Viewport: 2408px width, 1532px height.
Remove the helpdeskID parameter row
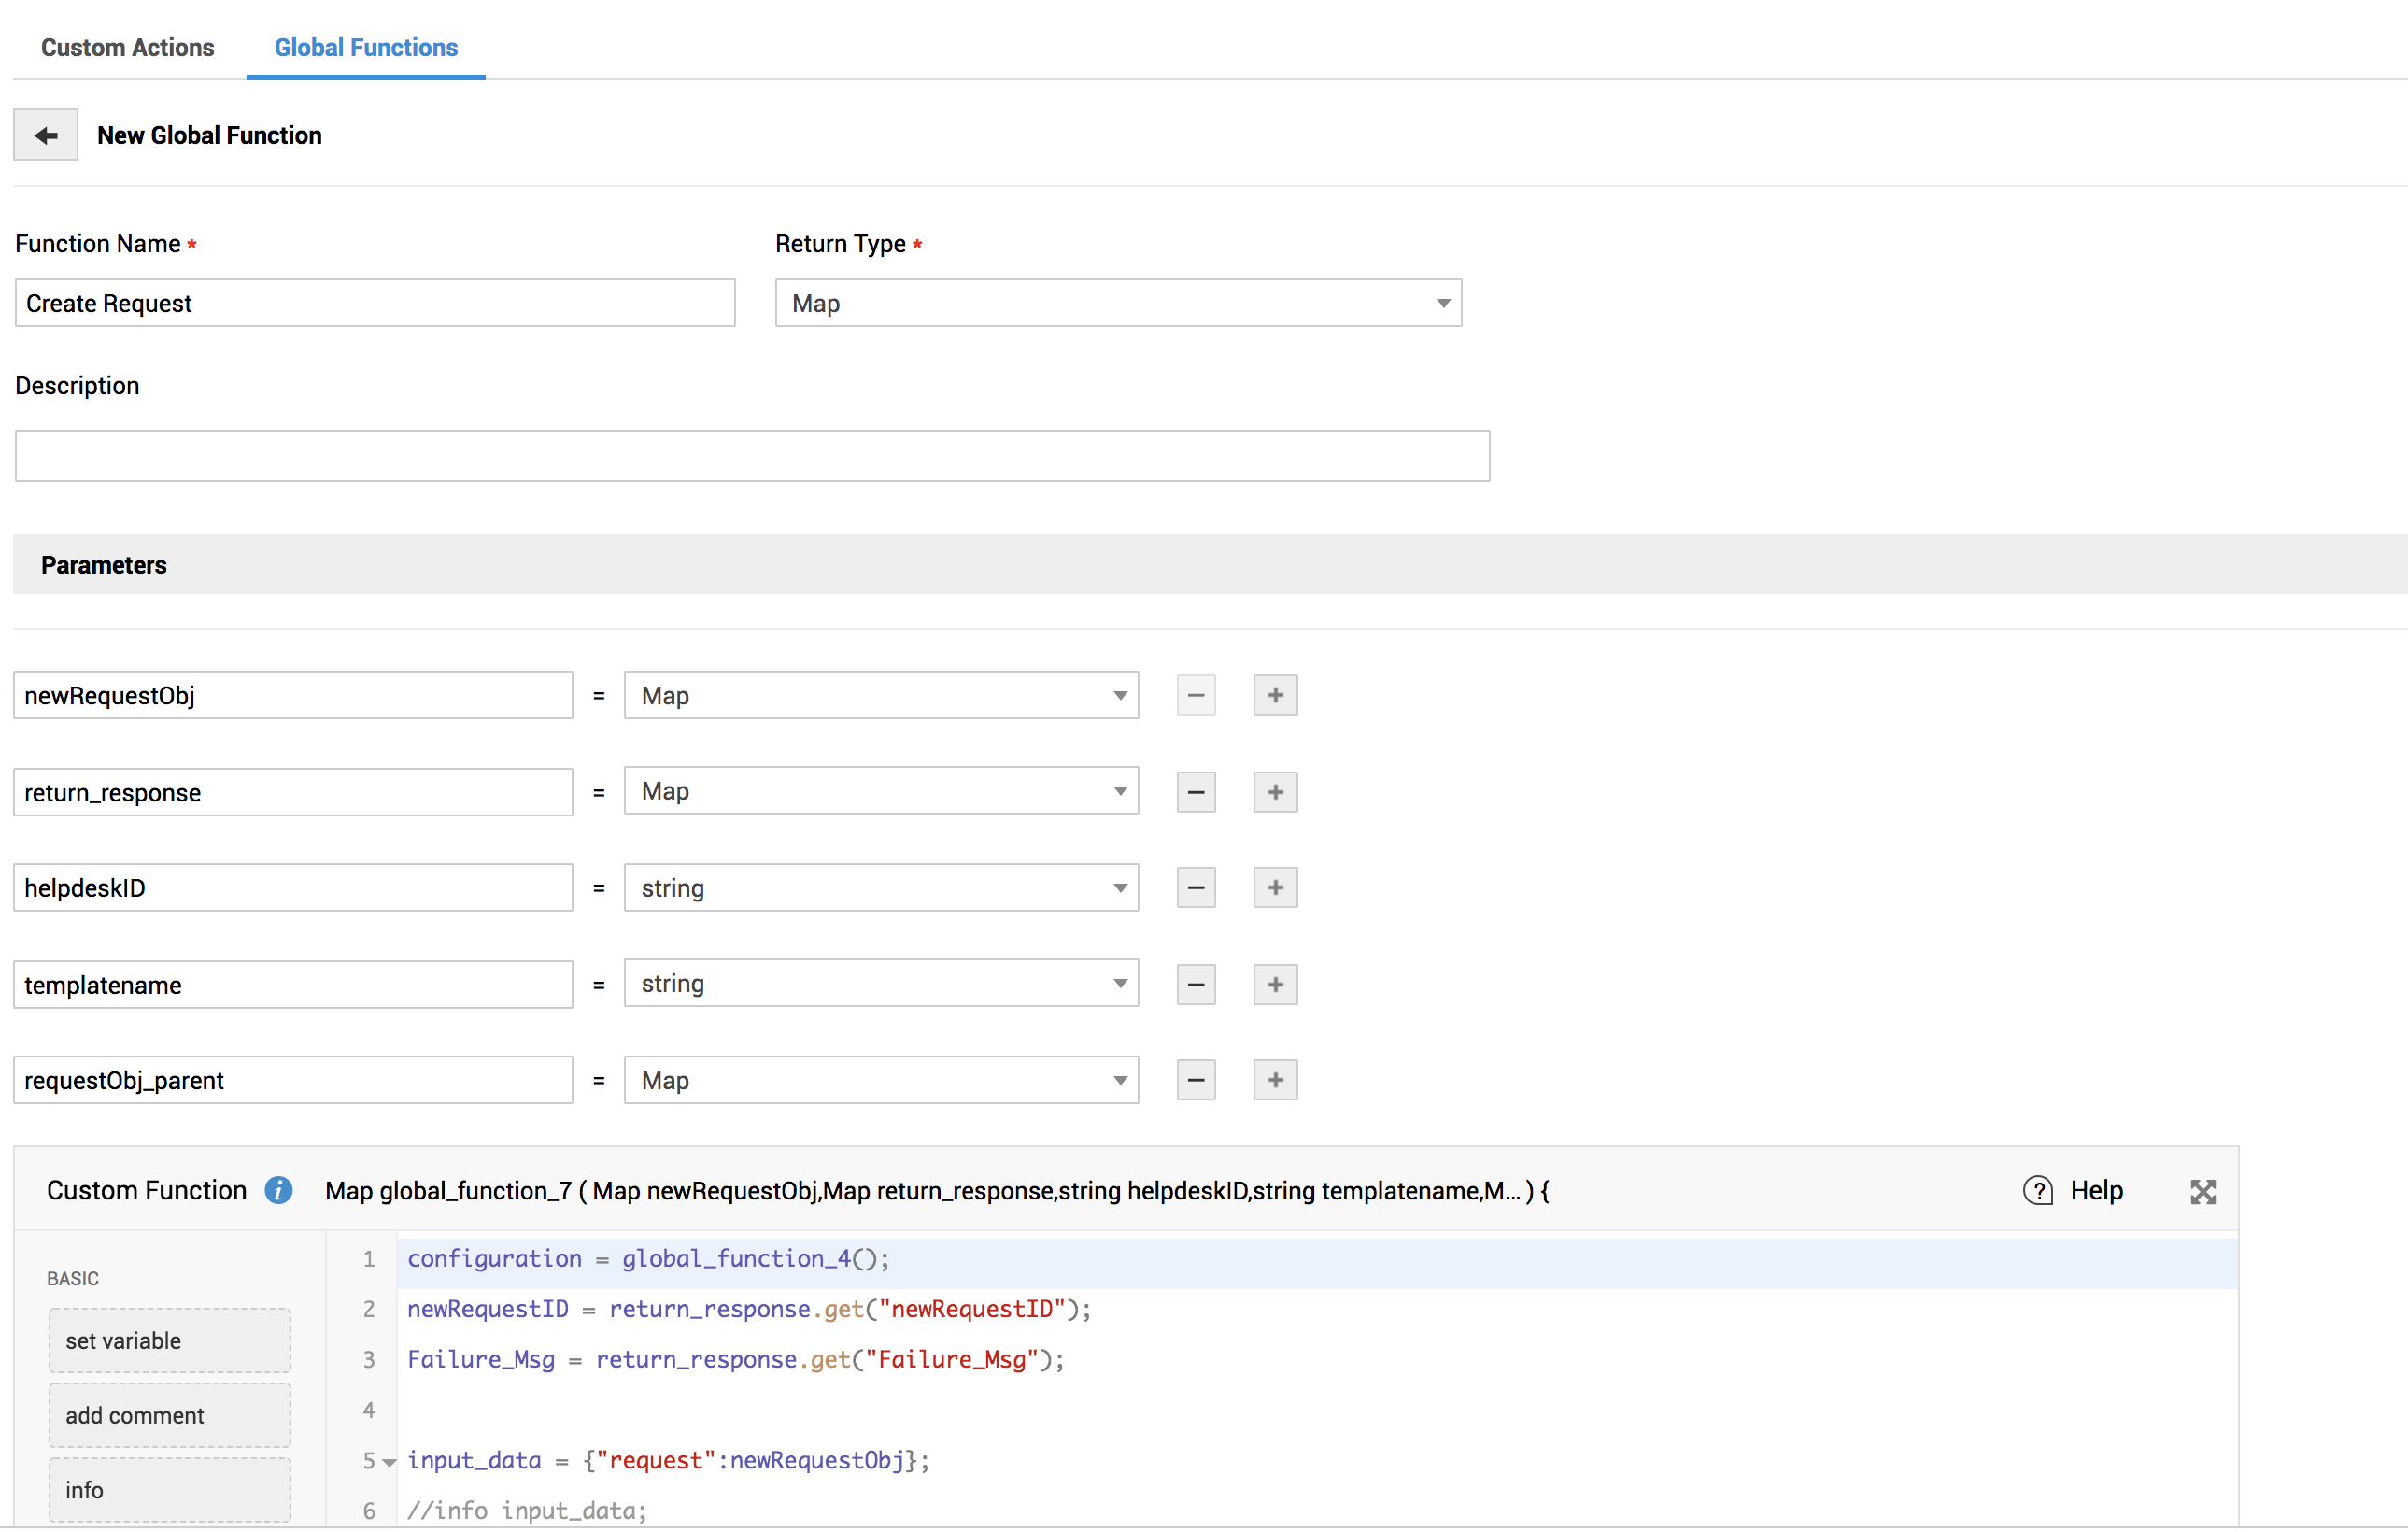coord(1195,888)
